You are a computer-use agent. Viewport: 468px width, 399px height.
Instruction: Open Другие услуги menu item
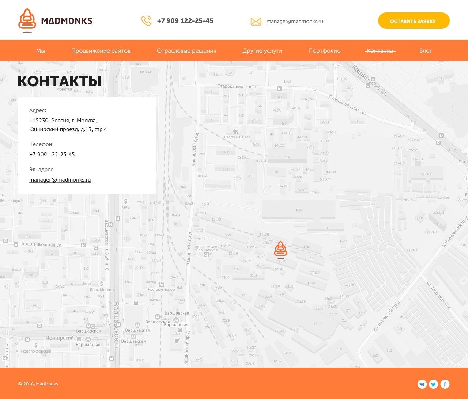click(262, 51)
